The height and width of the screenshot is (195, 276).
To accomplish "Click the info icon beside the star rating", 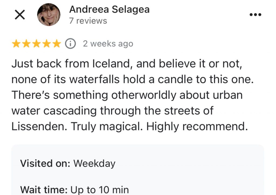I will tap(71, 43).
